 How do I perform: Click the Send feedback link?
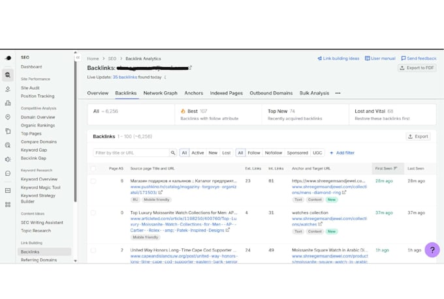pos(419,58)
